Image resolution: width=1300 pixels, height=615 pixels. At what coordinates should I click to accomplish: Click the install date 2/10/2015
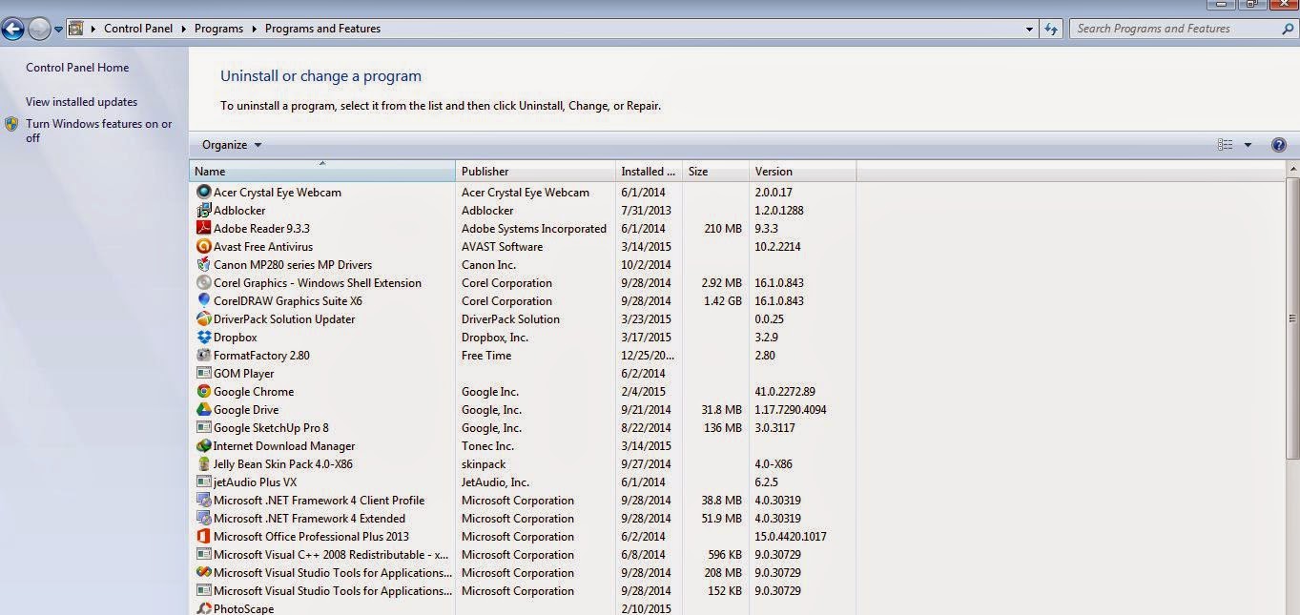(646, 608)
